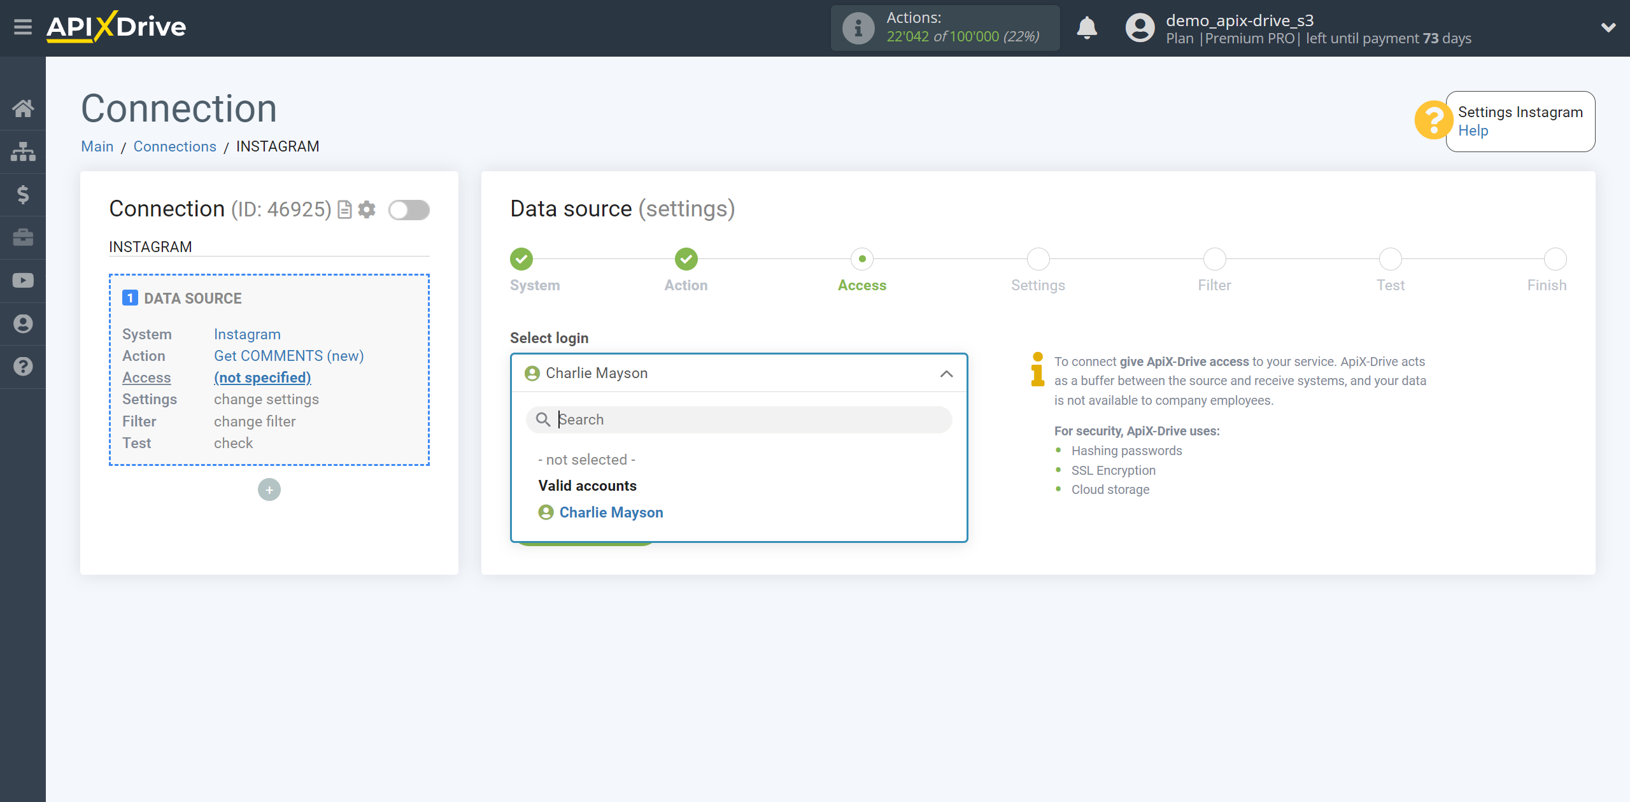Open the Connections sitemap icon in sidebar
This screenshot has height=802, width=1630.
click(x=23, y=151)
